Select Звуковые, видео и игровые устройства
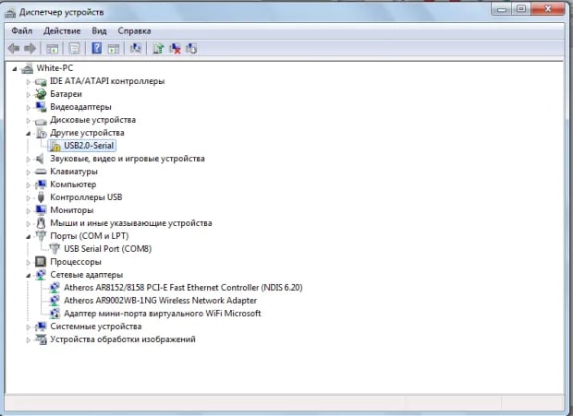573x416 pixels. [x=128, y=159]
